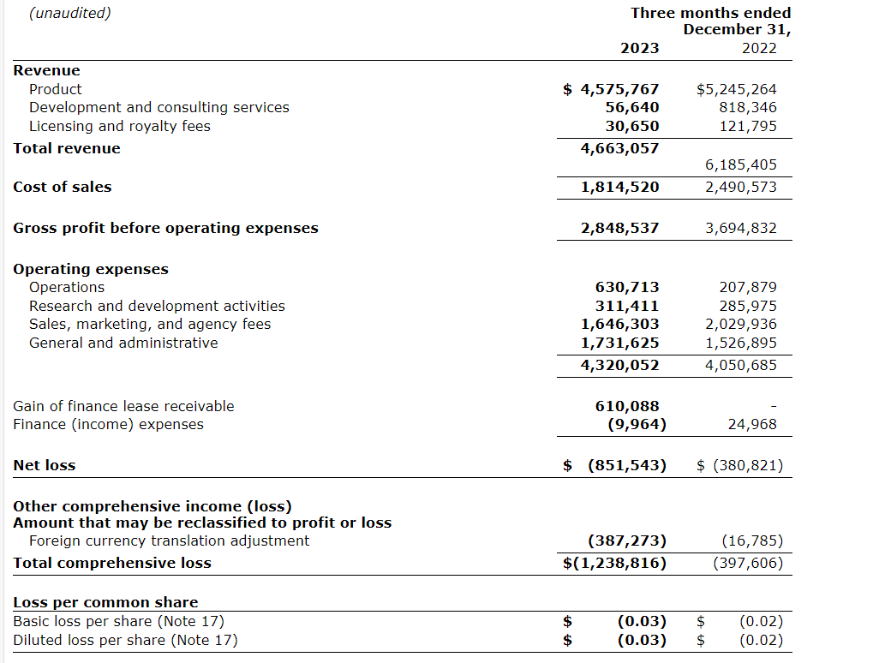Click the 'Total revenue' row label
873x663 pixels.
pyautogui.click(x=67, y=148)
